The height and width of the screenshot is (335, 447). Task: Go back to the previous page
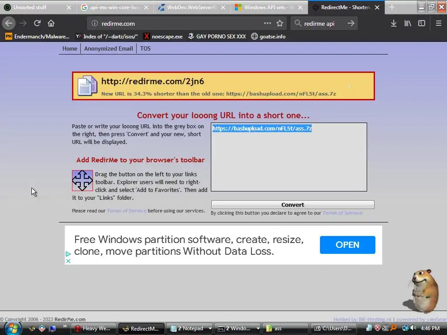[x=9, y=23]
